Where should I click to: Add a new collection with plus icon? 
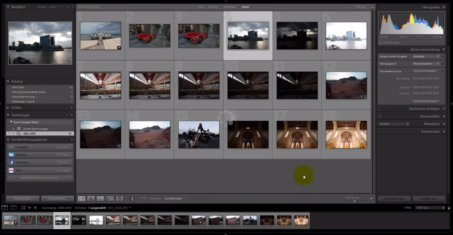click(72, 115)
